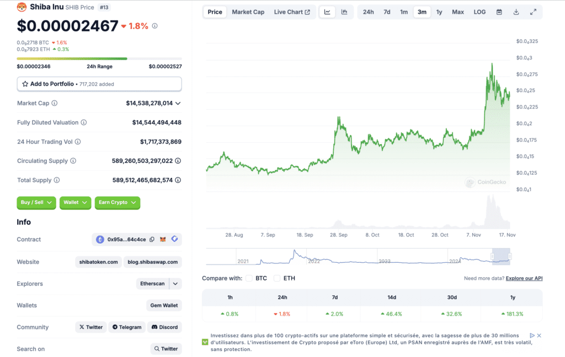This screenshot has height=357, width=565.
Task: Expand chart to fullscreen icon
Action: click(x=534, y=12)
